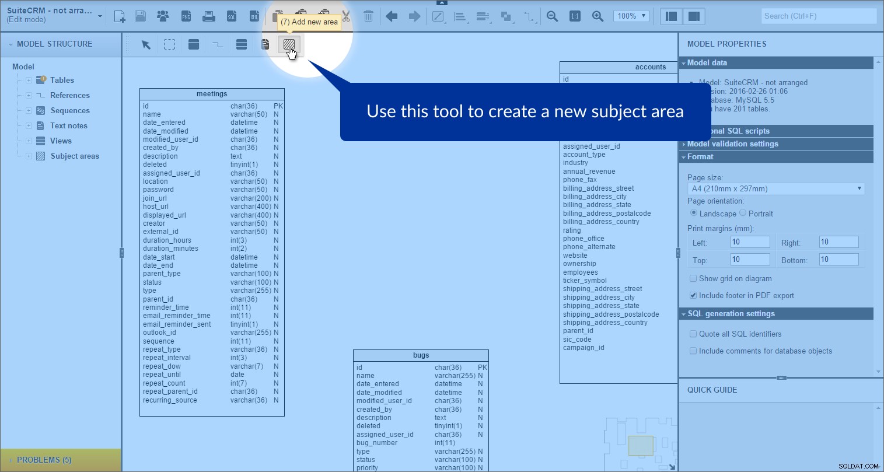This screenshot has width=884, height=472.
Task: Click the model properties scrollbar down arrow
Action: [x=878, y=372]
